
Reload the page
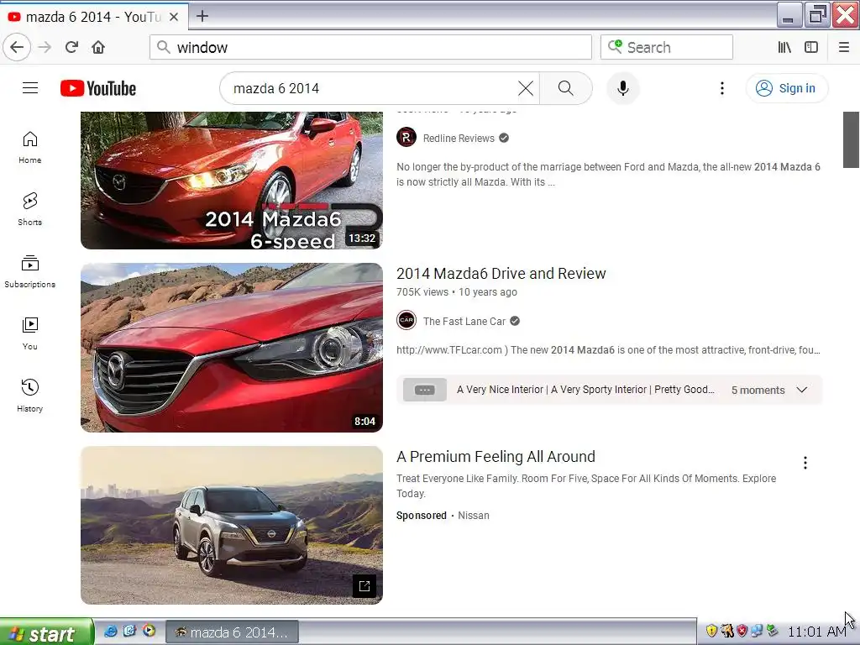tap(71, 47)
